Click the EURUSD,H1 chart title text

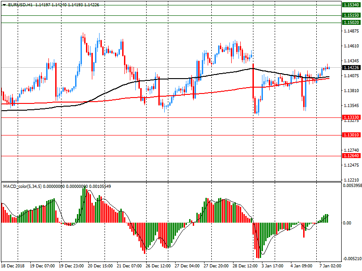21,5
